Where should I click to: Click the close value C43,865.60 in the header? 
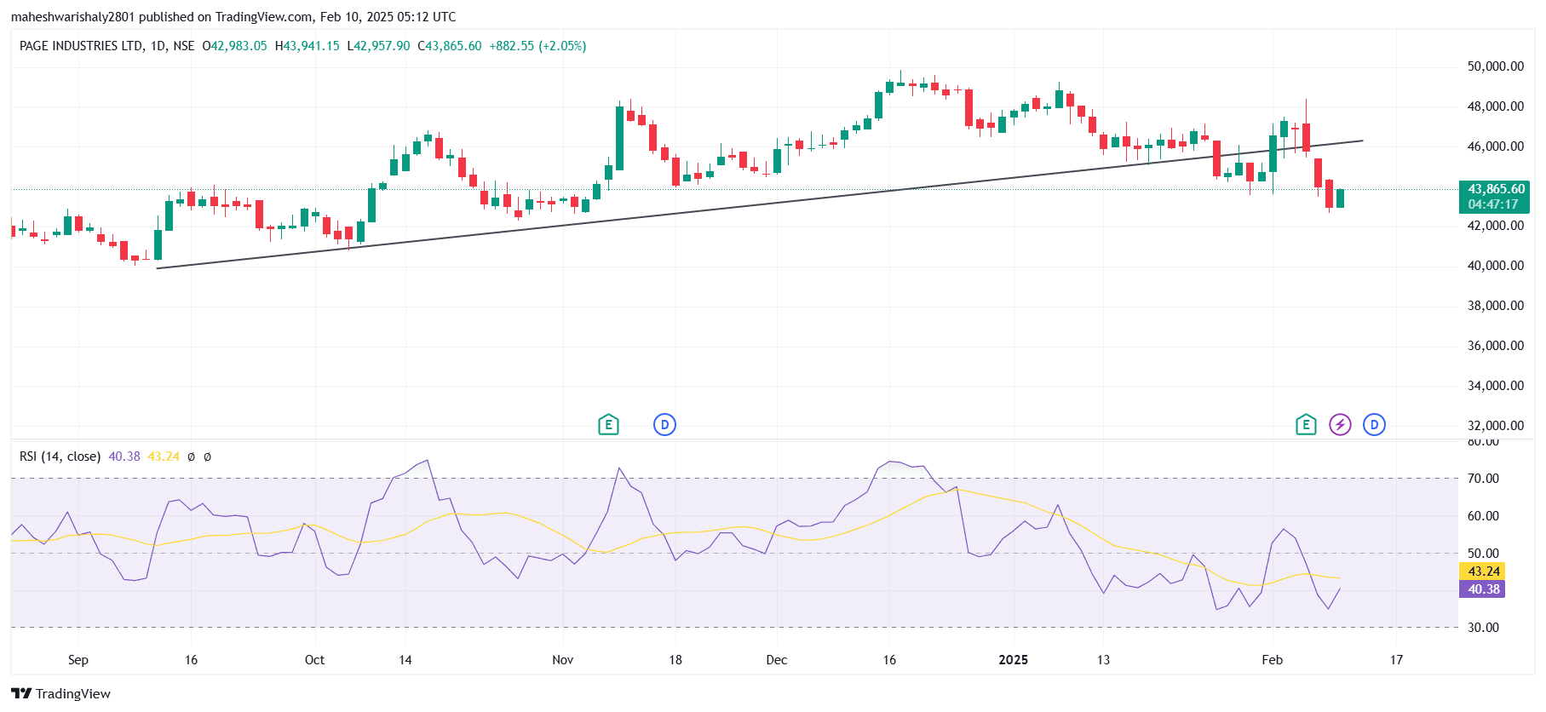[x=450, y=46]
